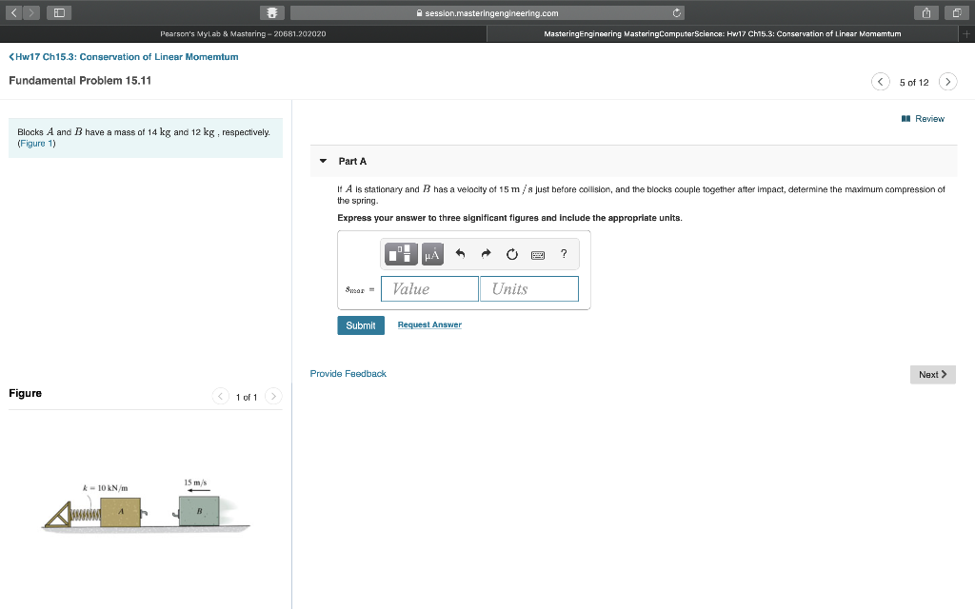
Task: Advance to problem 6 using the next chevron
Action: pos(947,82)
